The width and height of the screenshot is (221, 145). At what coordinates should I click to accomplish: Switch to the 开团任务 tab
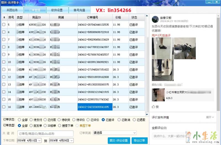coord(12,10)
